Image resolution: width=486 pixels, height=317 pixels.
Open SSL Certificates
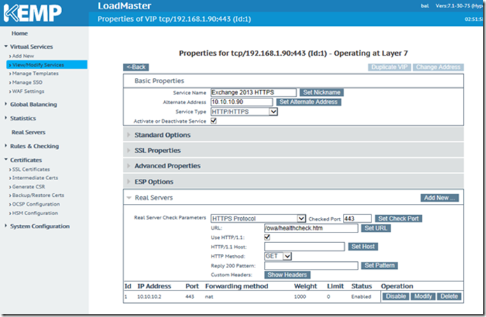31,169
